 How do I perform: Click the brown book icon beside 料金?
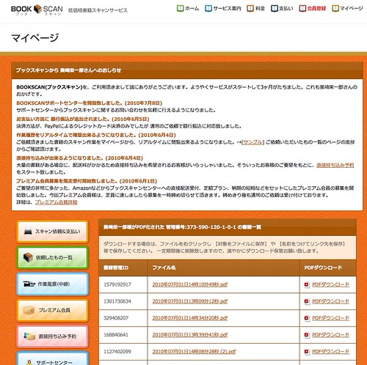[x=250, y=8]
